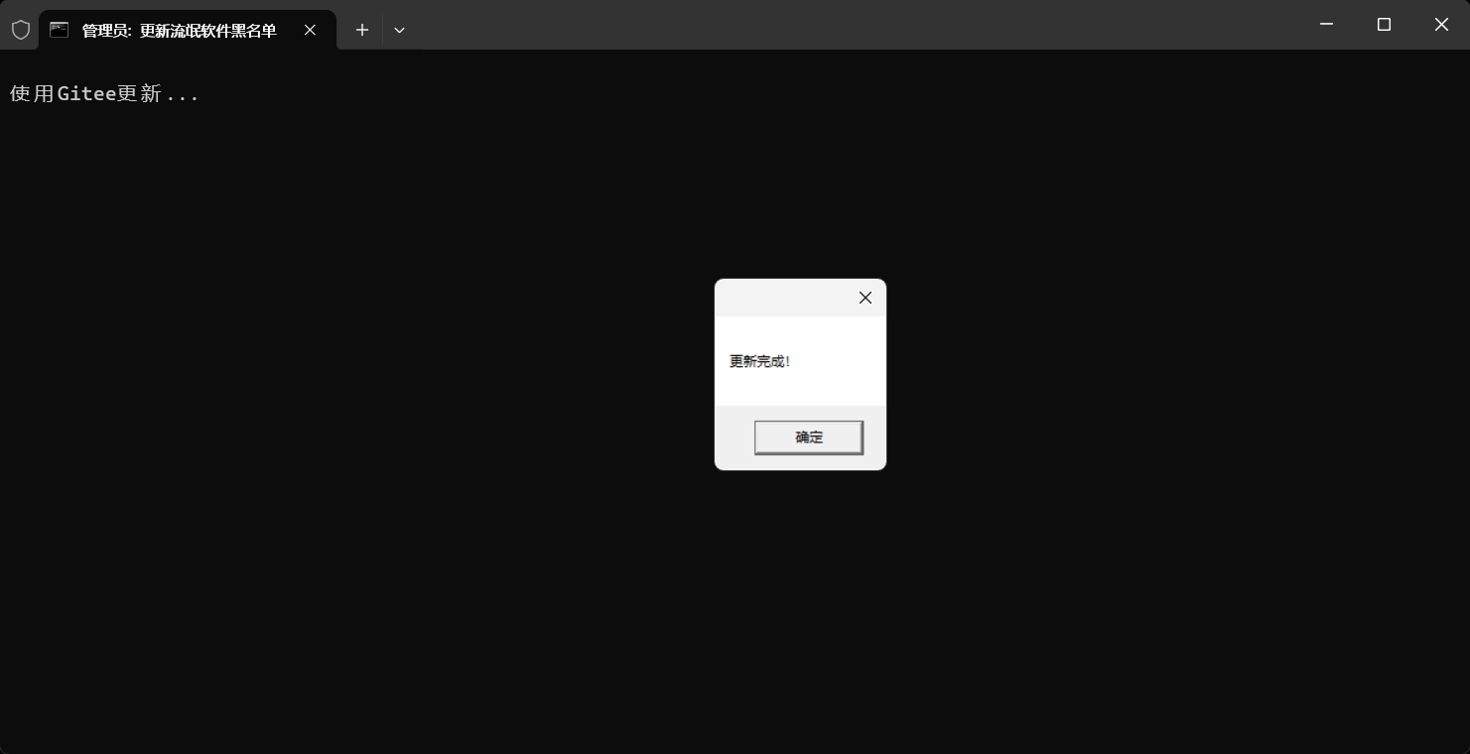Click the command prompt icon on the tab
Image resolution: width=1470 pixels, height=754 pixels.
[59, 30]
